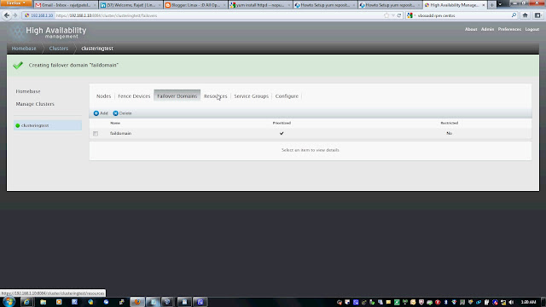
Task: Click the site identity 192.168.1.10 badge
Action: pos(39,15)
